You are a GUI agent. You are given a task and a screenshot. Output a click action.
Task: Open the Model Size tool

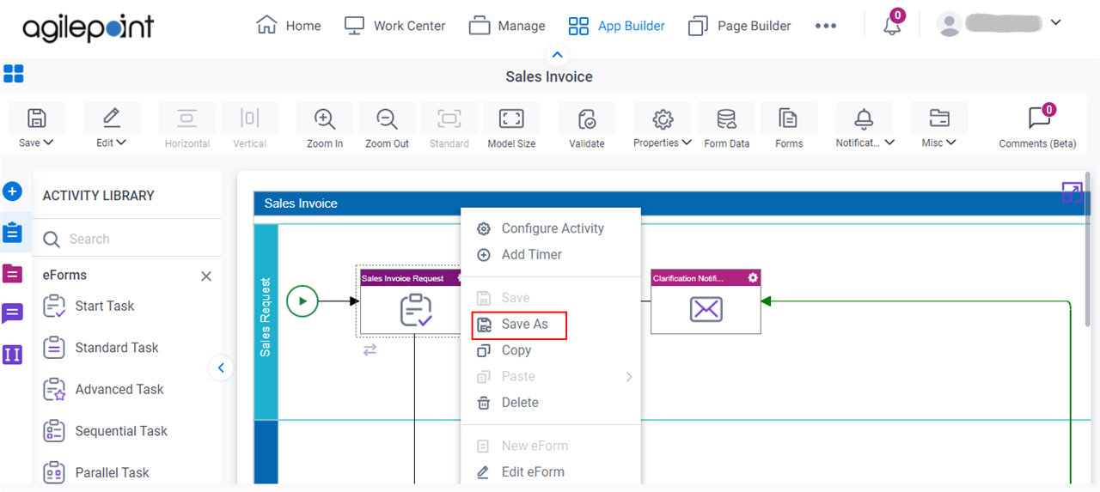tap(511, 125)
